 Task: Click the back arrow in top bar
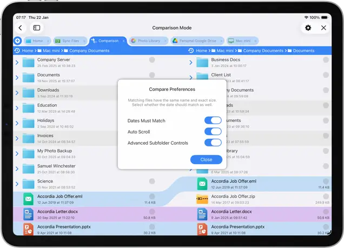(21, 28)
